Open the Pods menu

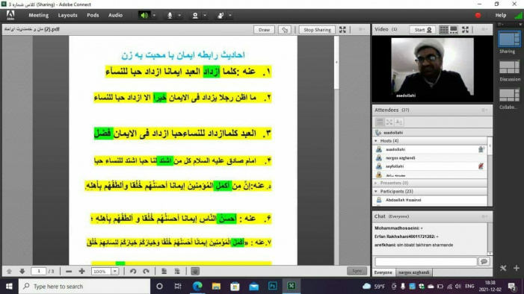coord(93,16)
